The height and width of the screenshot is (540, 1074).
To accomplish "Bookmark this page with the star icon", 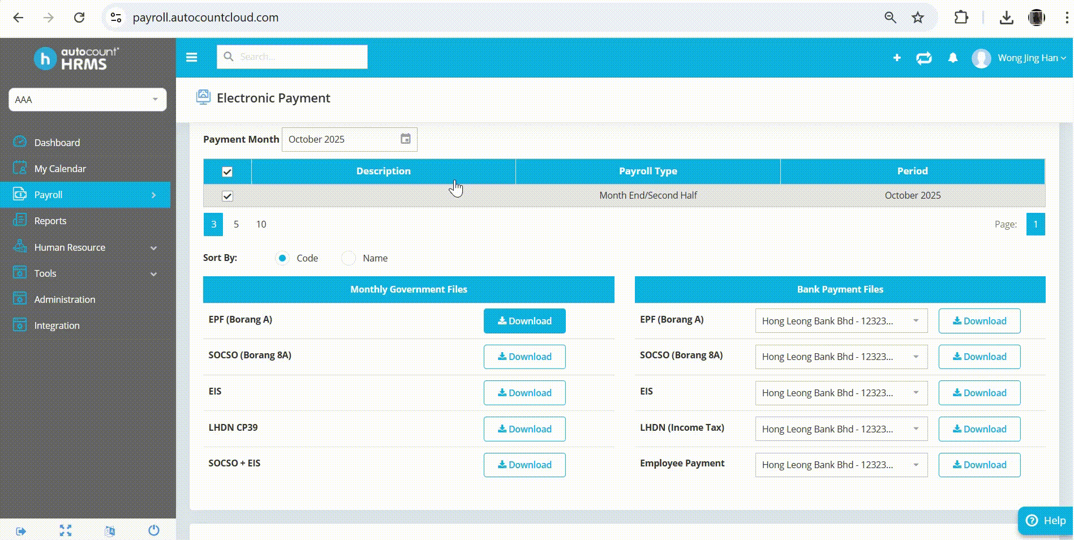I will pos(918,18).
